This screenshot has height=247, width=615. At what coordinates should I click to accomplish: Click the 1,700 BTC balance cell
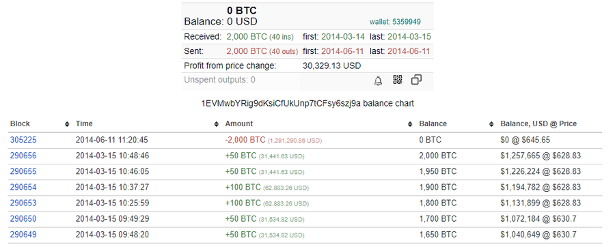[x=438, y=219]
